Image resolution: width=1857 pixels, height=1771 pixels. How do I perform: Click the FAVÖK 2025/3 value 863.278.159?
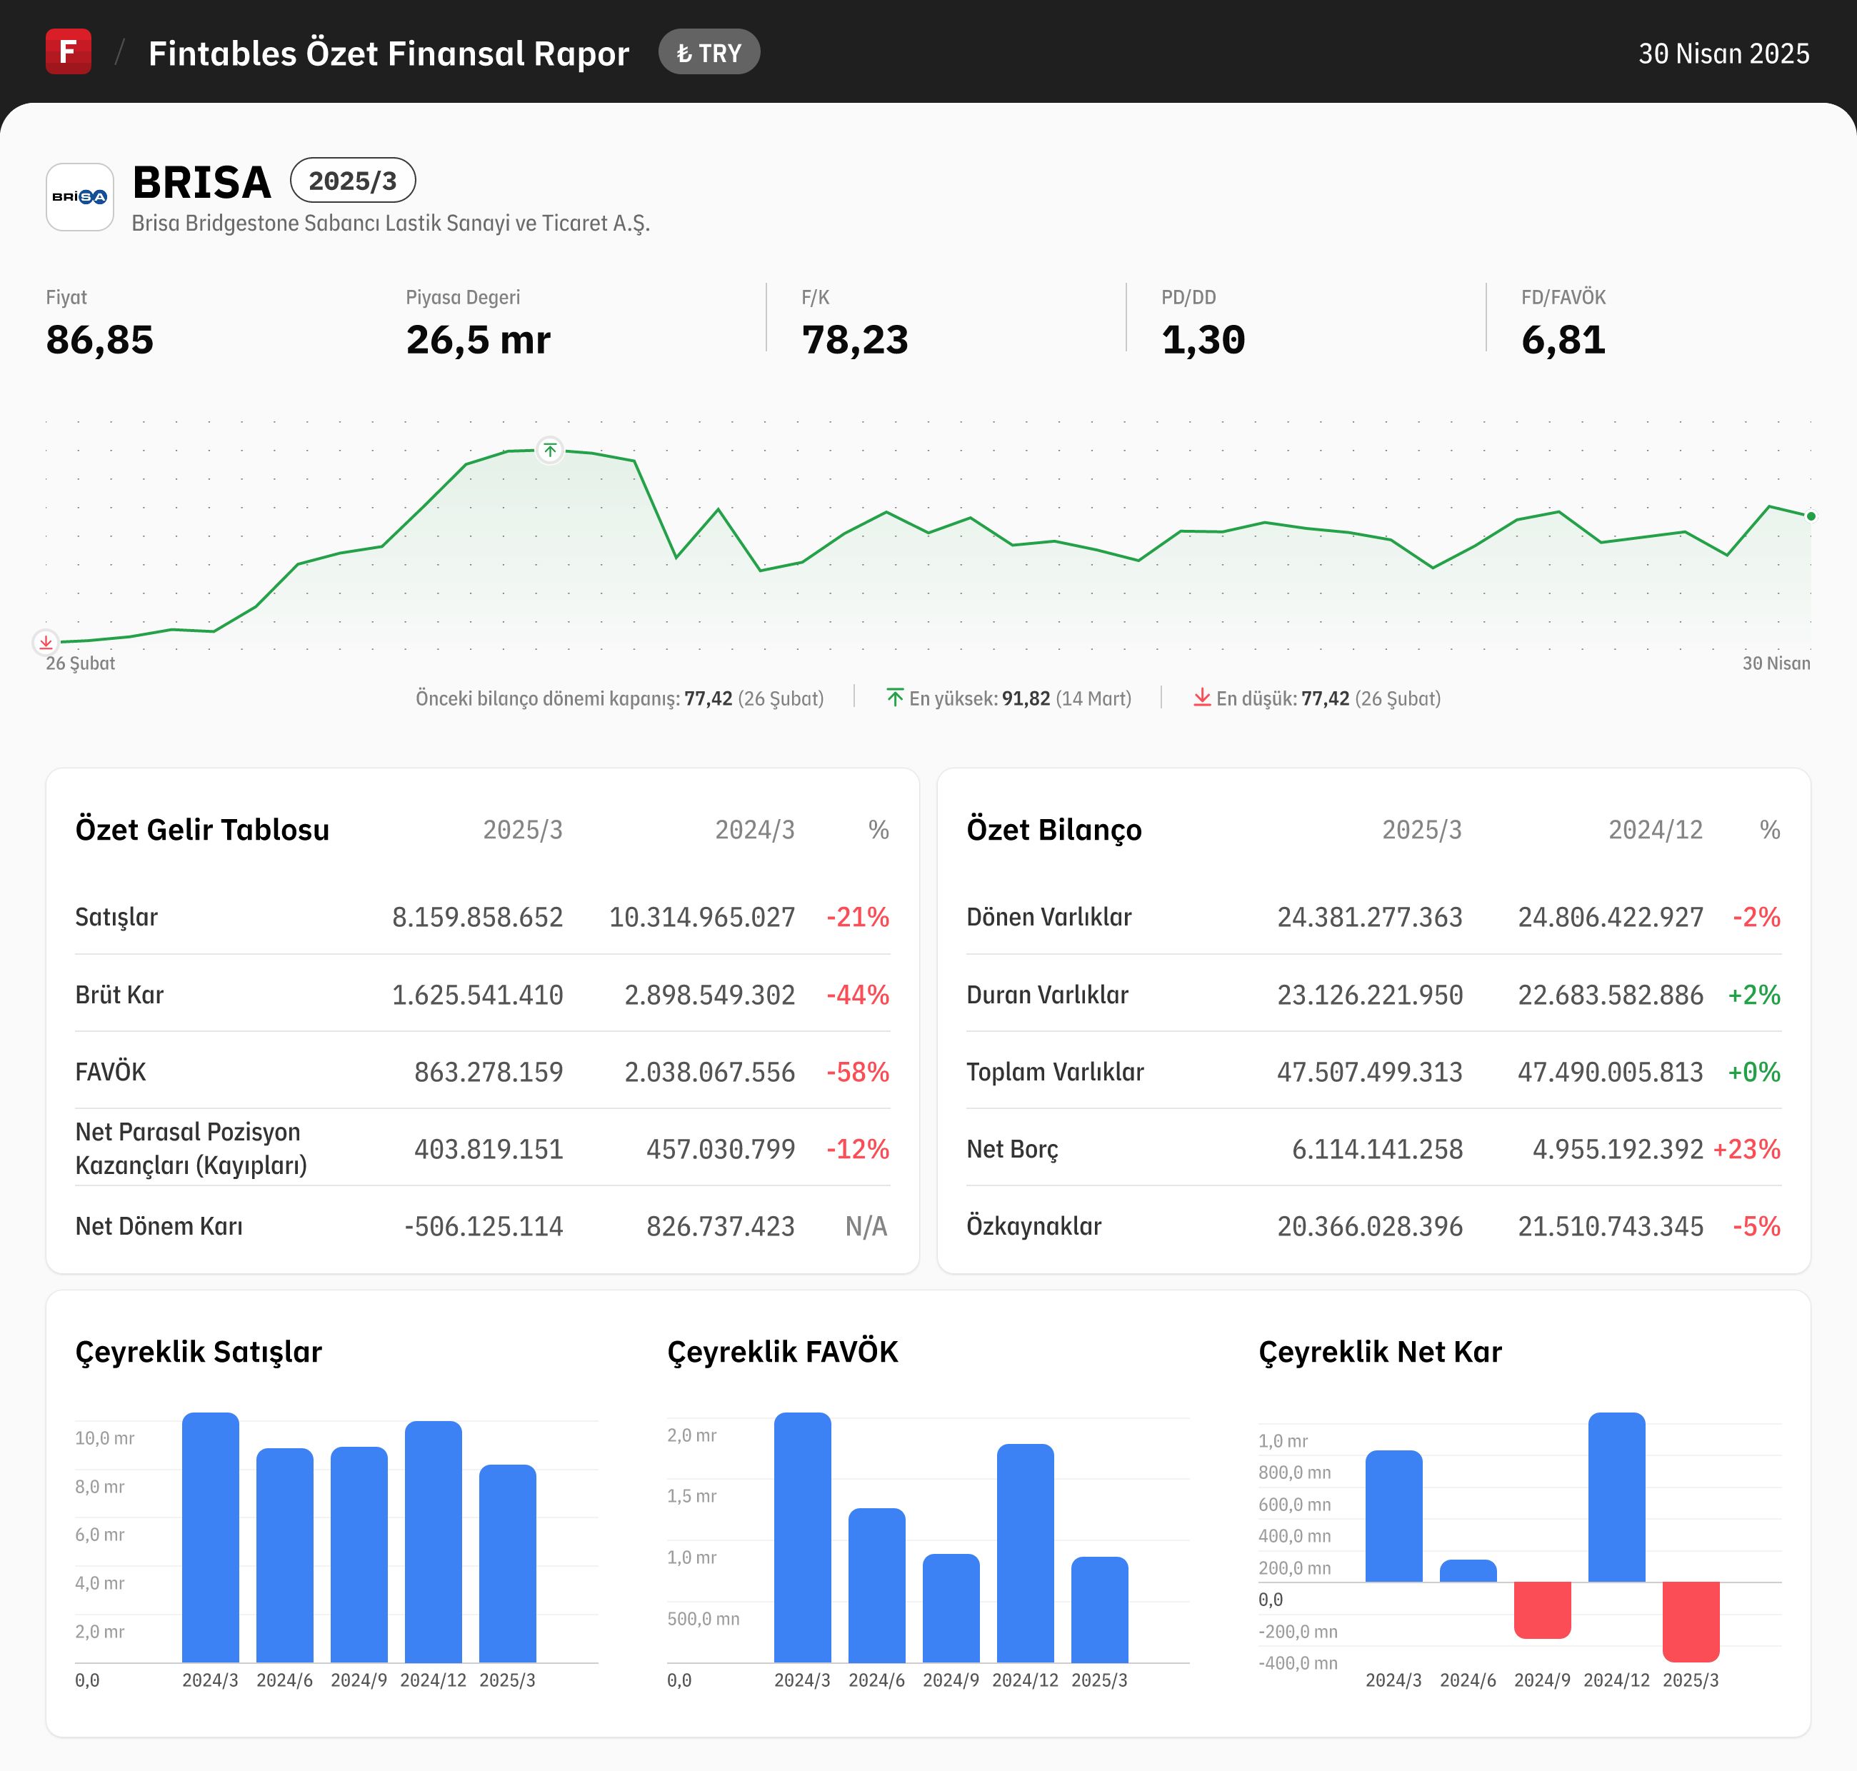(489, 1071)
